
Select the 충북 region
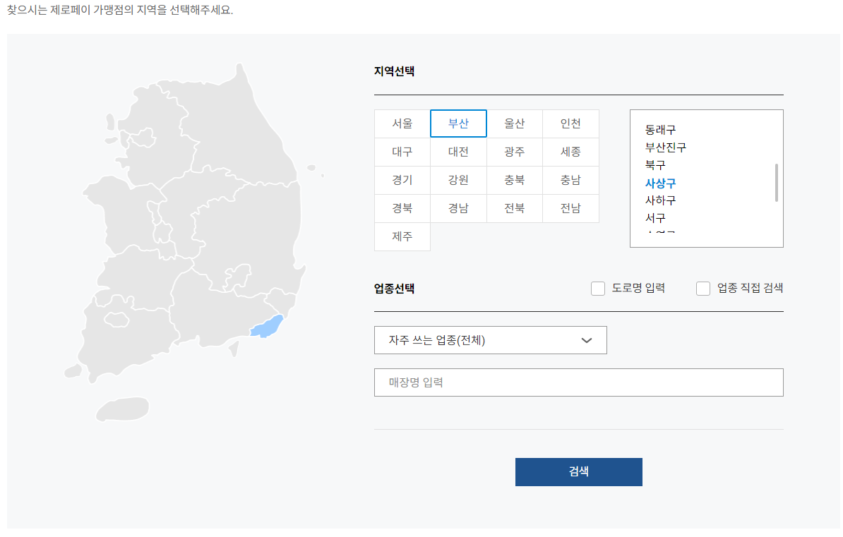515,180
